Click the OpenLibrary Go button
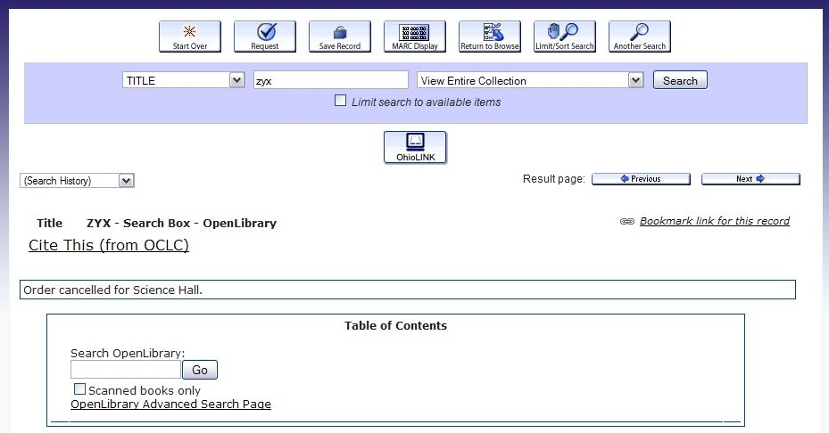The height and width of the screenshot is (433, 829). (x=200, y=370)
